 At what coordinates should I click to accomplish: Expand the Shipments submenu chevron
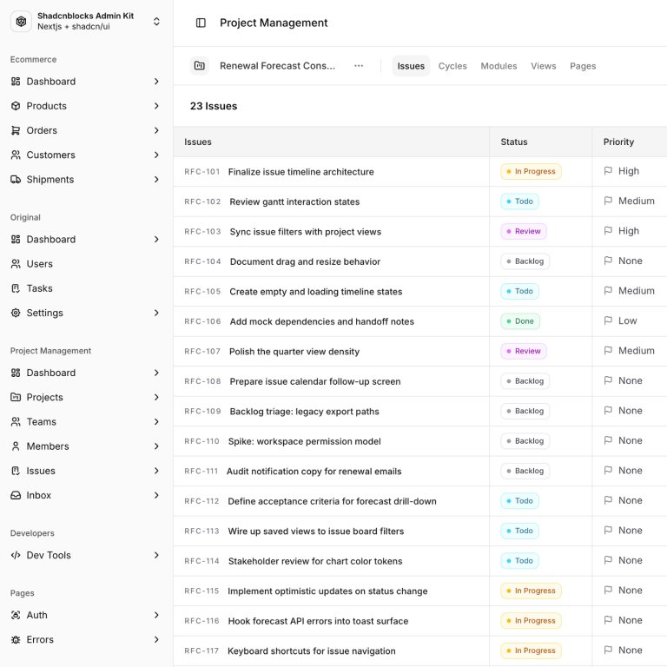(x=156, y=180)
